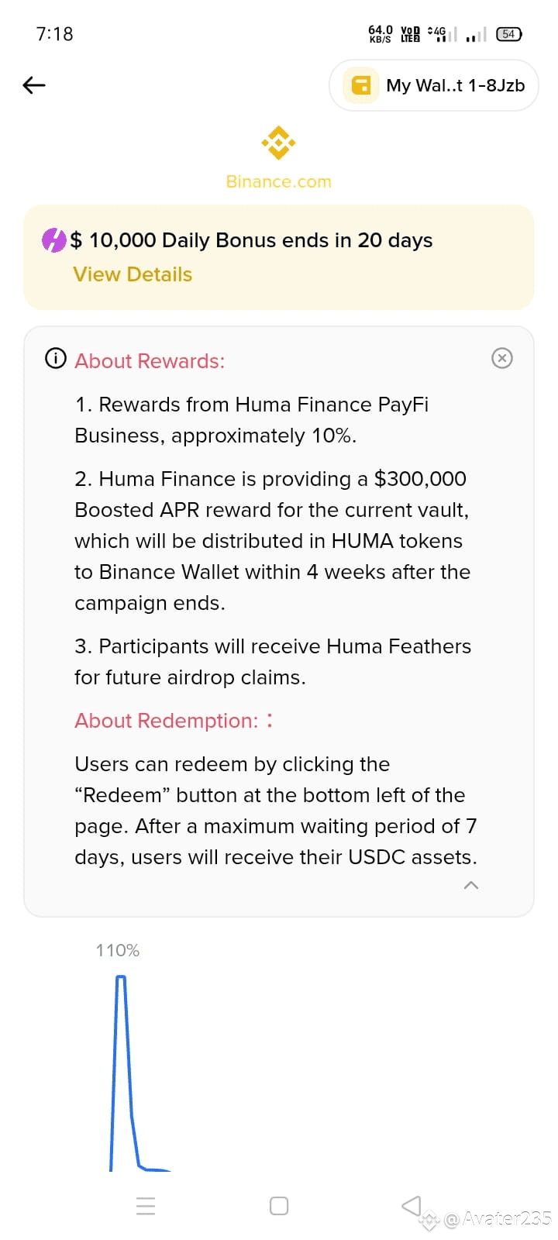
Task: Tap the battery indicator in the status bar
Action: (x=509, y=33)
